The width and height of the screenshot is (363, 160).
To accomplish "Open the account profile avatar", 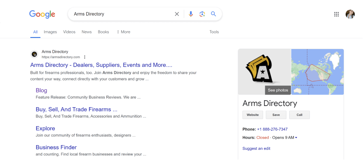I will [x=350, y=14].
